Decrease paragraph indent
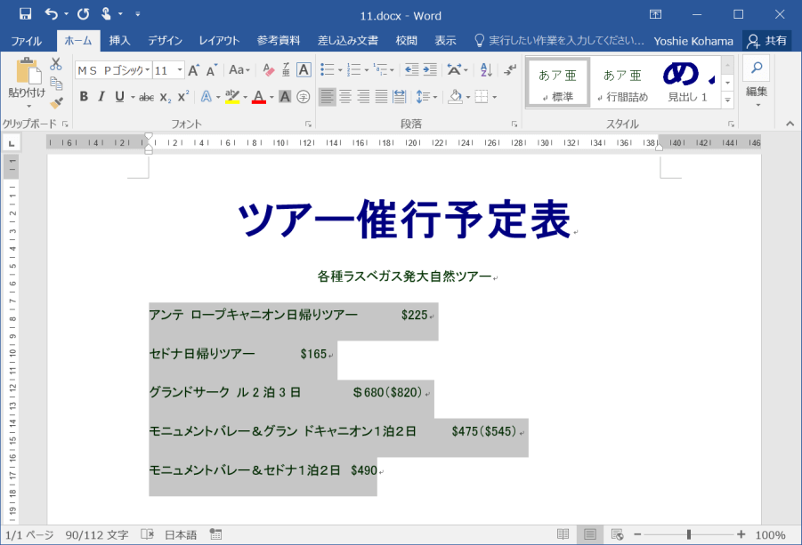The height and width of the screenshot is (545, 802). point(412,70)
